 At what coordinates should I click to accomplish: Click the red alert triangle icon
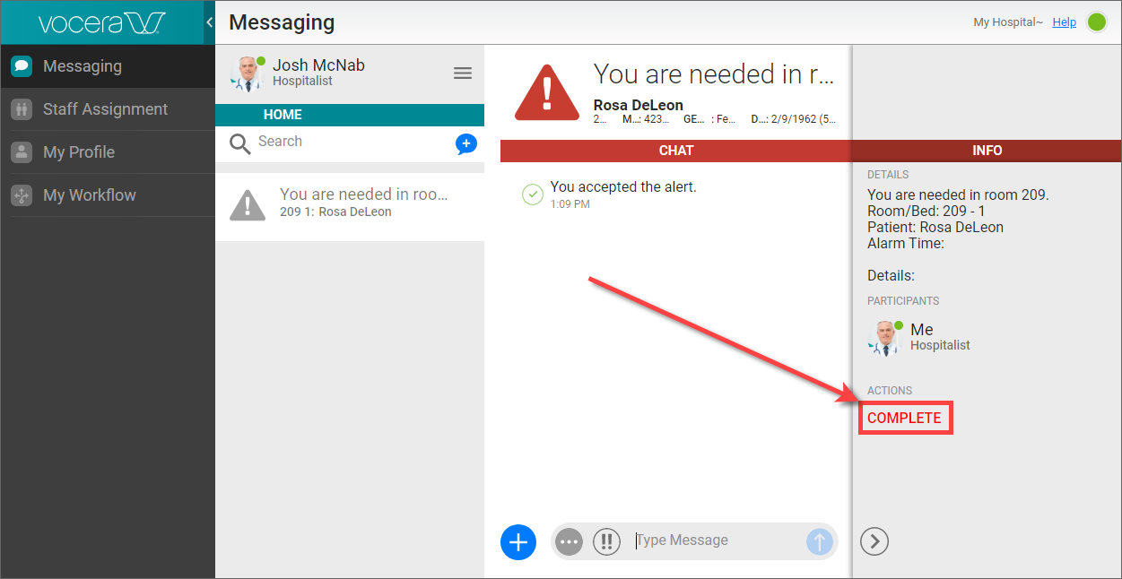point(547,92)
